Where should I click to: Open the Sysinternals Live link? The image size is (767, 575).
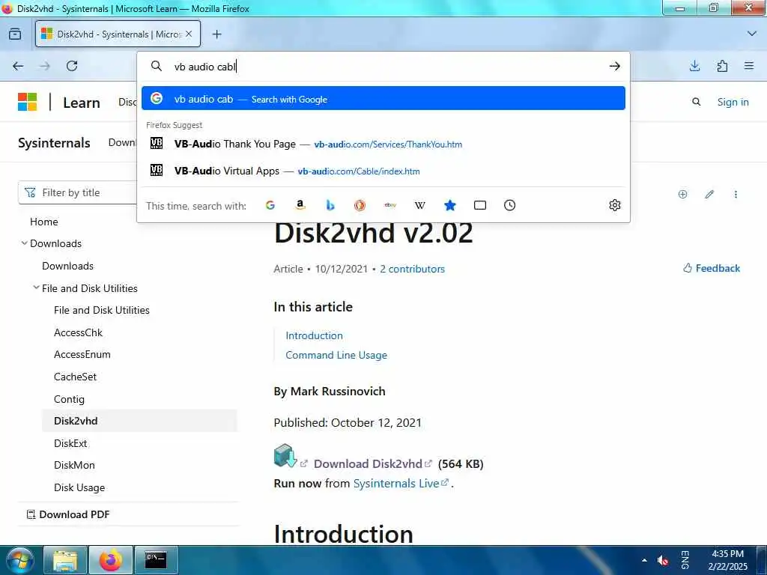[401, 483]
